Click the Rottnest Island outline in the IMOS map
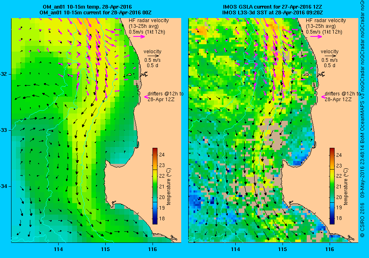 click(x=306, y=75)
